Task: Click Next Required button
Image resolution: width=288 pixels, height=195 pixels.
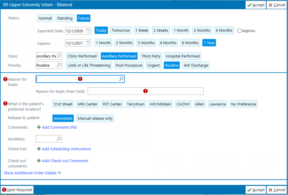Action: pyautogui.click(x=17, y=190)
